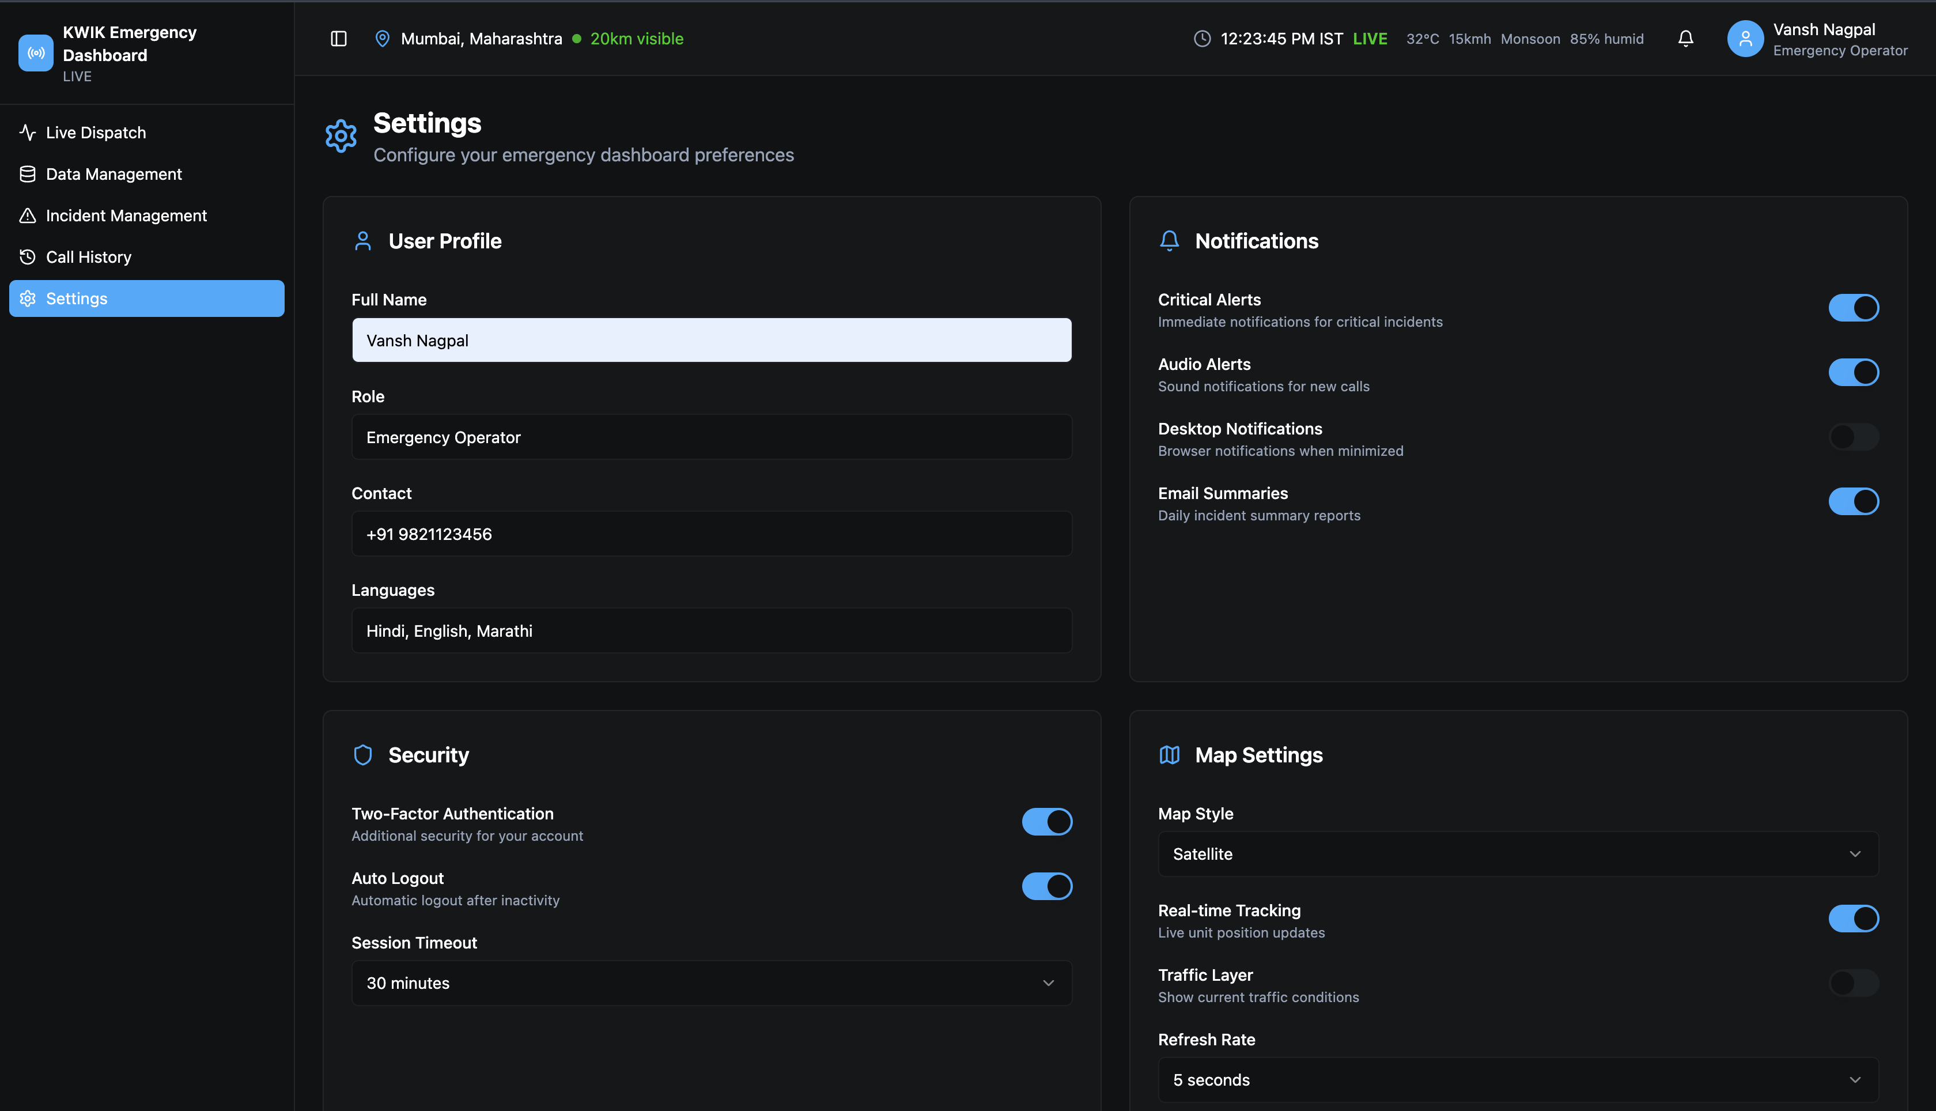Turn on the Traffic Layer toggle
This screenshot has width=1936, height=1111.
(x=1854, y=983)
